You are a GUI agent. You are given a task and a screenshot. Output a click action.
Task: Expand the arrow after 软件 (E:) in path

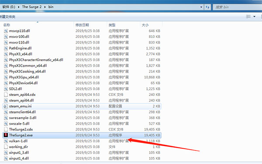pyautogui.click(x=18, y=7)
